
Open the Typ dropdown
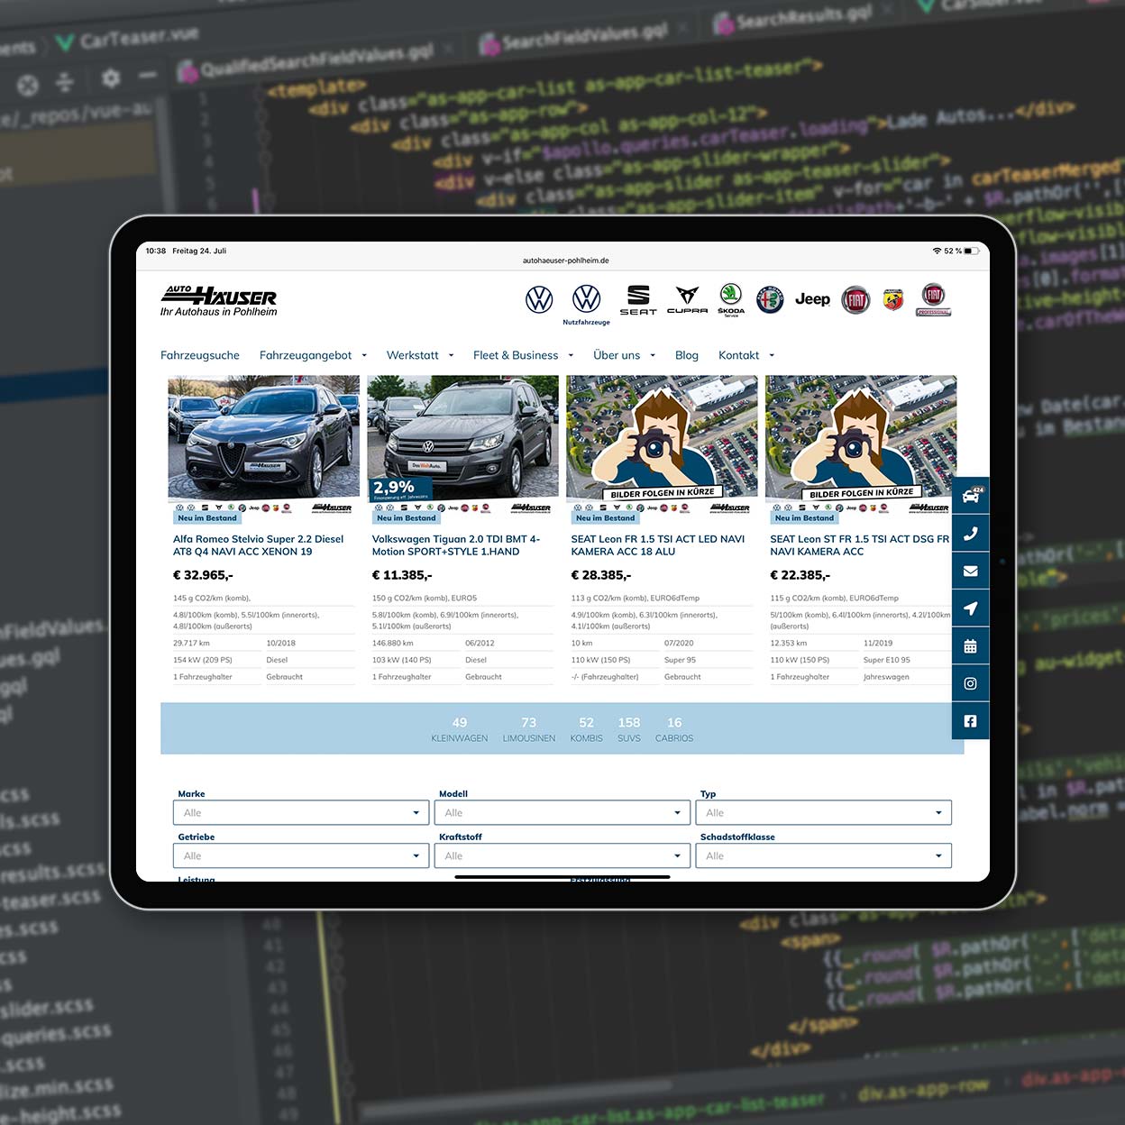[x=824, y=812]
